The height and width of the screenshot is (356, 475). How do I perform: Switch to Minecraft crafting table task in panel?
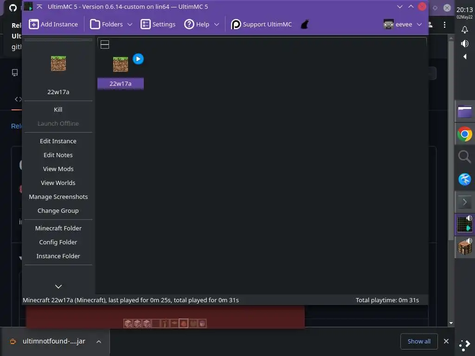465,247
